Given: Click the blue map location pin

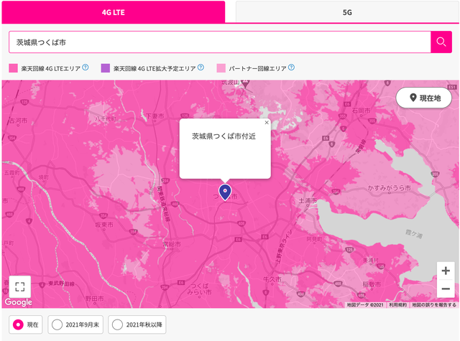Looking at the screenshot, I should click(225, 192).
